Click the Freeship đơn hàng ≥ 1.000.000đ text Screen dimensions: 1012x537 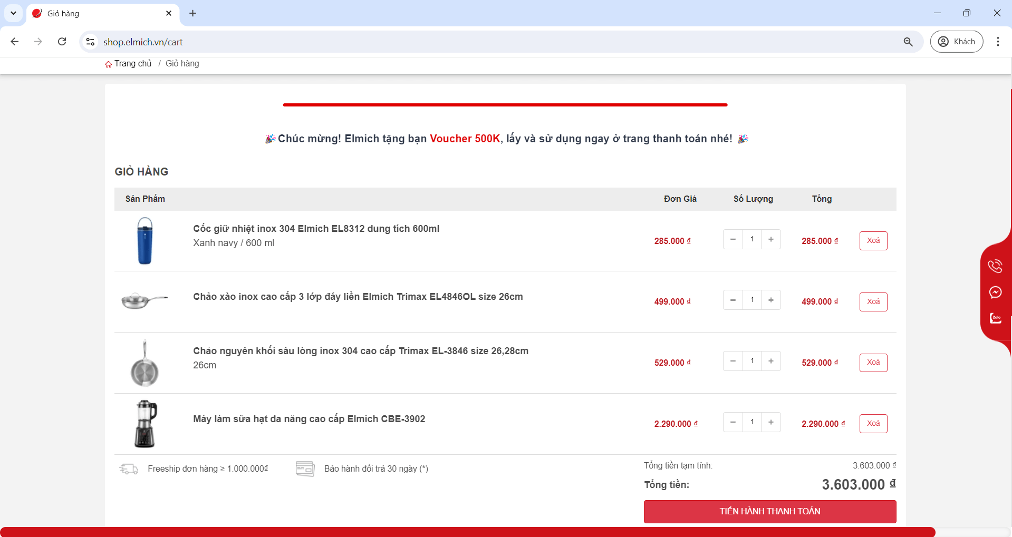208,469
